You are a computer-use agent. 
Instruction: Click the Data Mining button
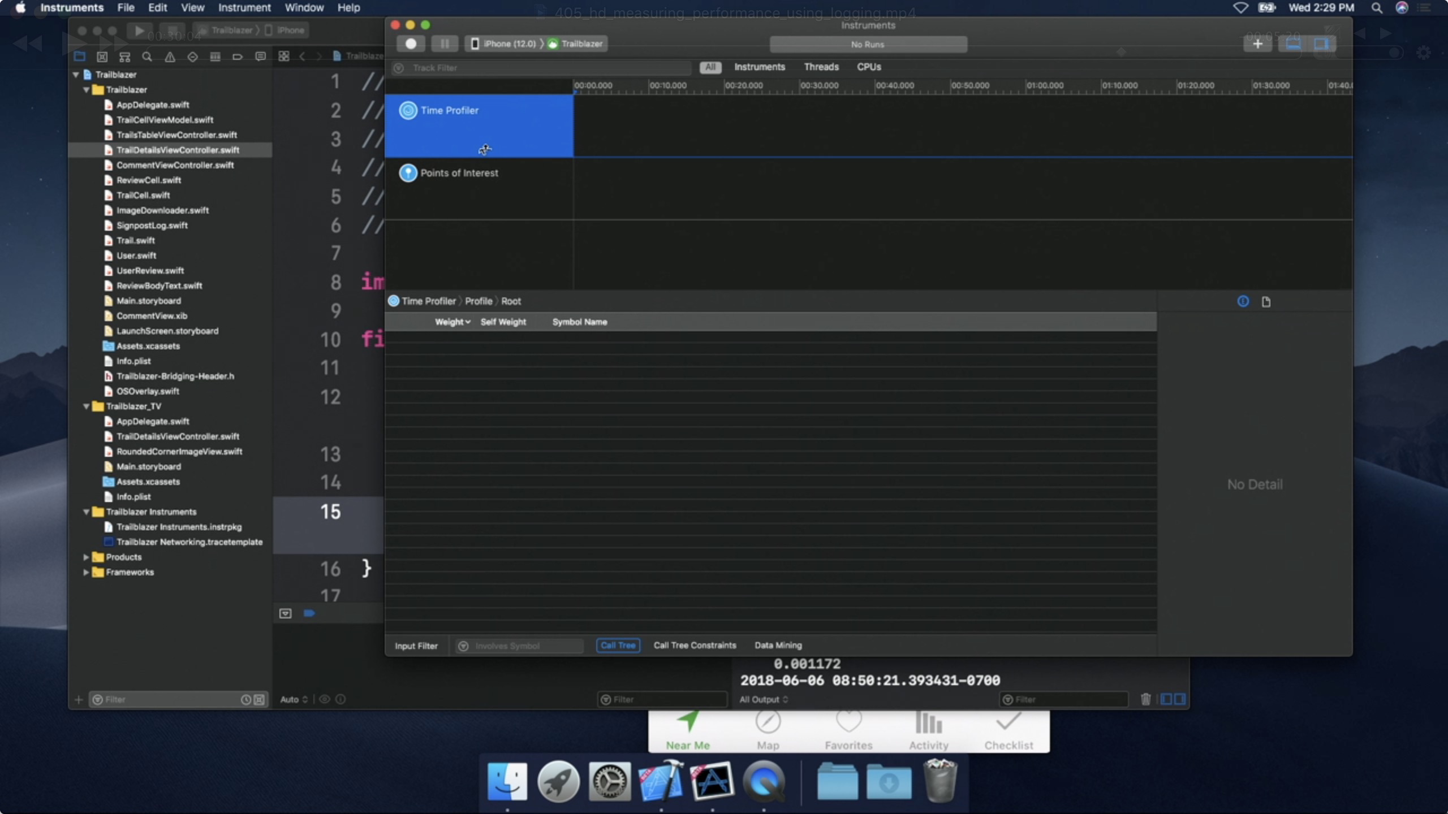[778, 645]
